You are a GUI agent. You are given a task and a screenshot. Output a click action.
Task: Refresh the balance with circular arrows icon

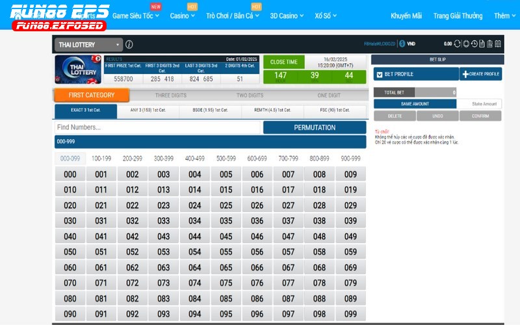pyautogui.click(x=457, y=44)
